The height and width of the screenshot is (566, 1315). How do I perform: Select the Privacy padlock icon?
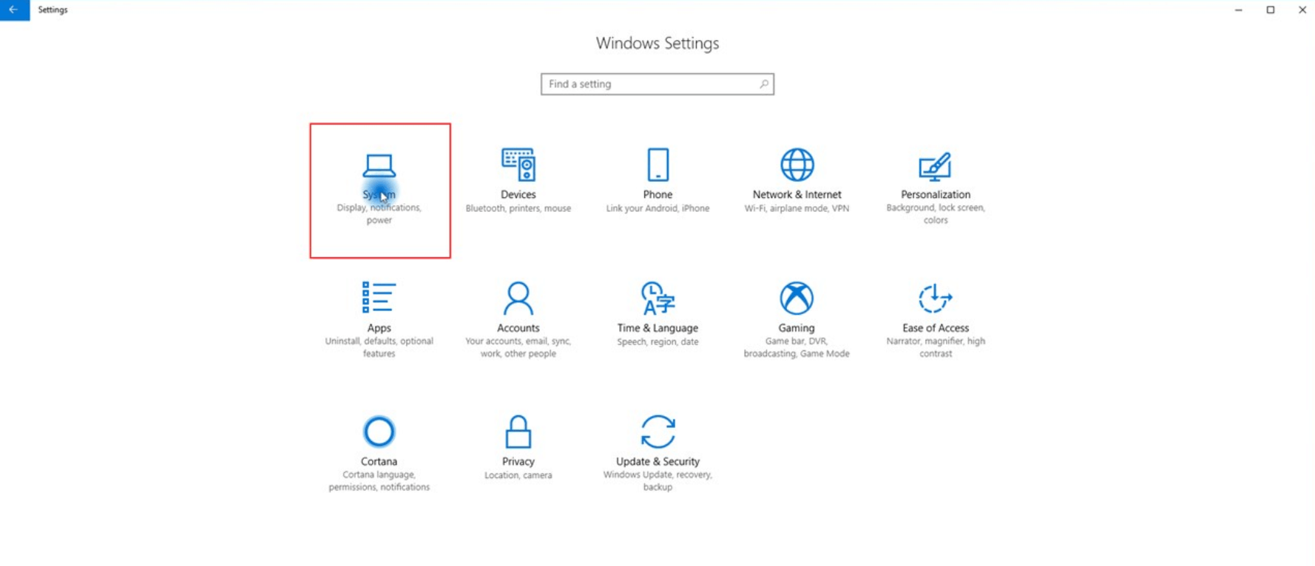click(518, 432)
